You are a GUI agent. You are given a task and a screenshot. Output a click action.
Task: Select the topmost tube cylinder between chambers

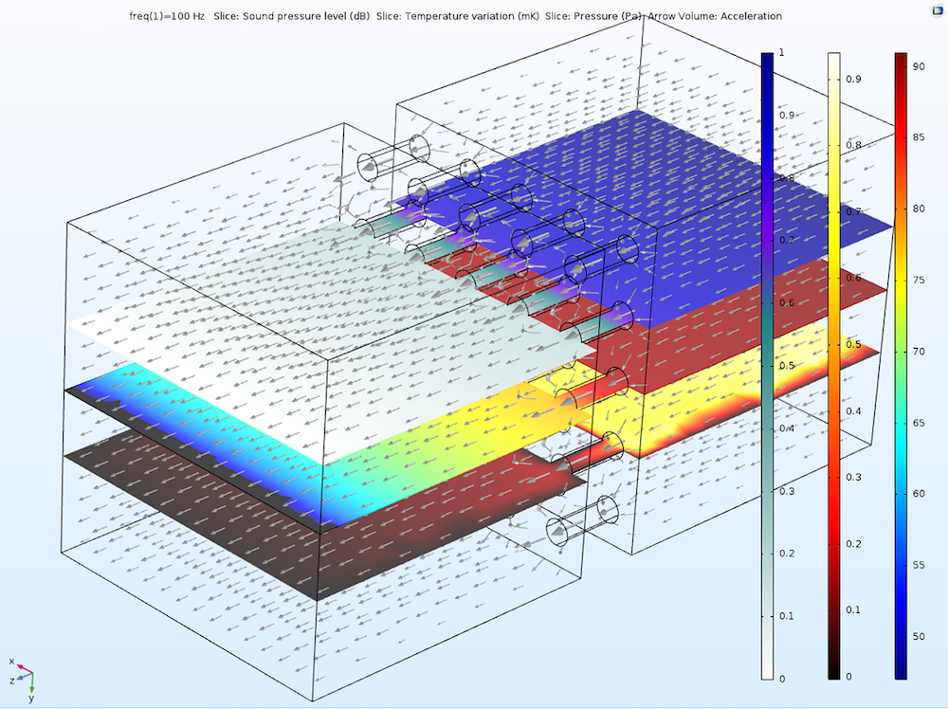coord(393,156)
